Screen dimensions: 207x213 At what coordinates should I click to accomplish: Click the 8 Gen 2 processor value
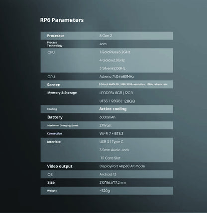click(105, 36)
